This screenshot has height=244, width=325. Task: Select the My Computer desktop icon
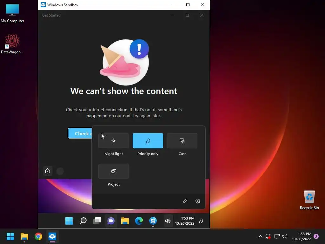tap(12, 13)
